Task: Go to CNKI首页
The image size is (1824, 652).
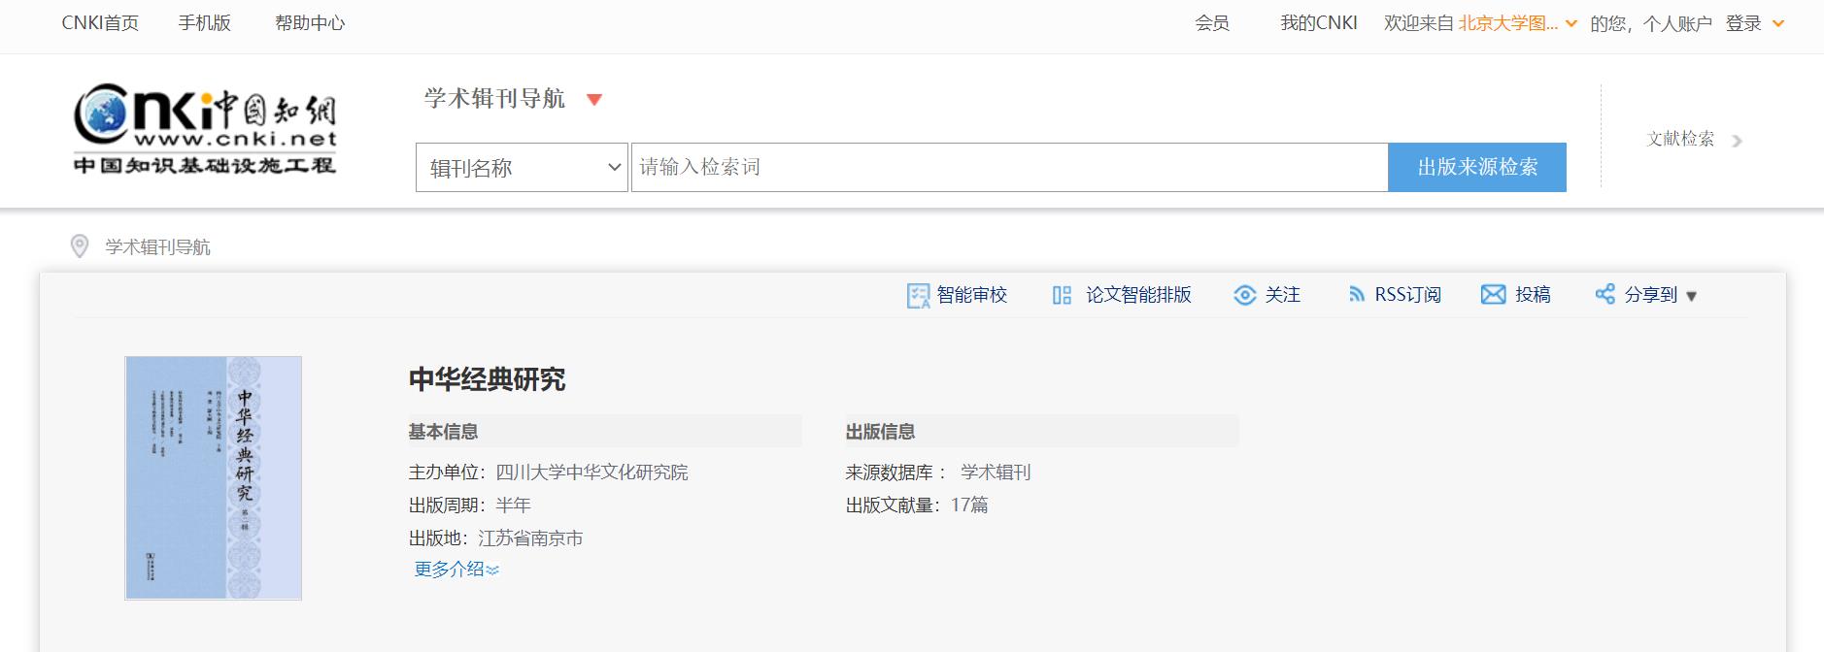Action: click(100, 23)
